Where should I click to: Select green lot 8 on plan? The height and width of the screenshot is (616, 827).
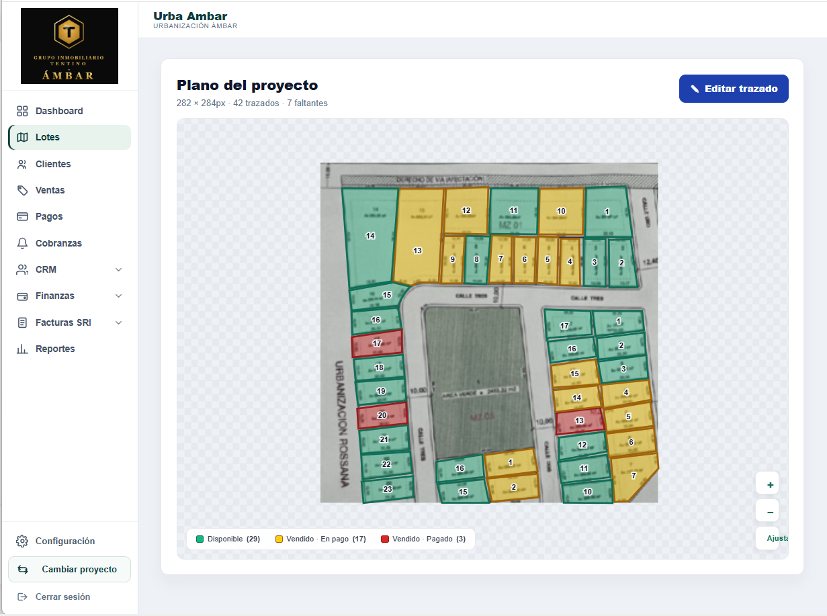click(476, 259)
